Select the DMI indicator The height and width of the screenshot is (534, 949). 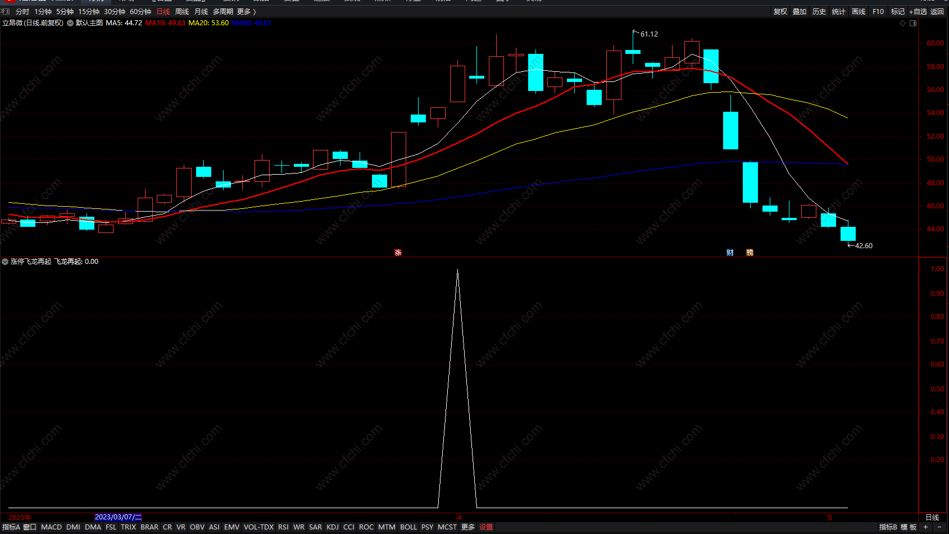[x=73, y=527]
